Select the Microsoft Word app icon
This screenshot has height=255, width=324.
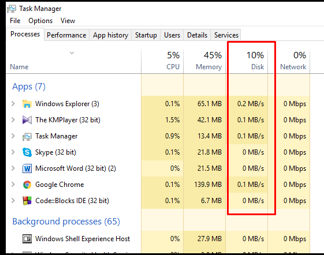(x=27, y=168)
